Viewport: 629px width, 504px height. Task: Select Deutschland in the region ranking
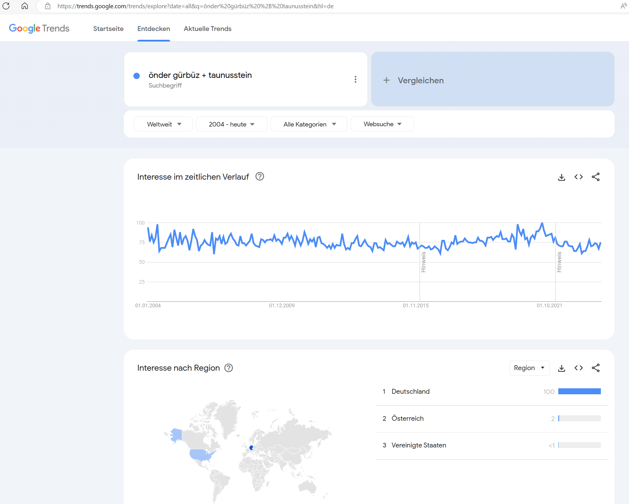coord(411,392)
